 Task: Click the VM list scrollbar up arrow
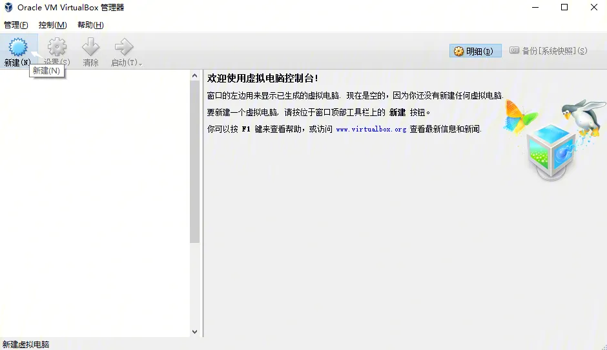pyautogui.click(x=195, y=76)
